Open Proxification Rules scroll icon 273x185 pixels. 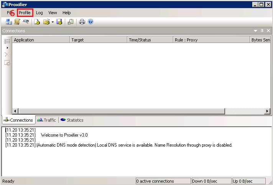pos(17,22)
